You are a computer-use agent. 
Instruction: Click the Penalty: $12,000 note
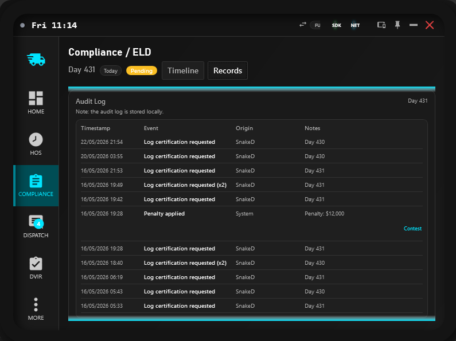pyautogui.click(x=324, y=214)
